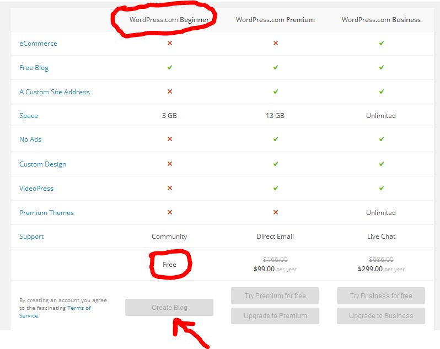Click Try Premium for free button
Screen dimensions: 440x349
click(275, 296)
